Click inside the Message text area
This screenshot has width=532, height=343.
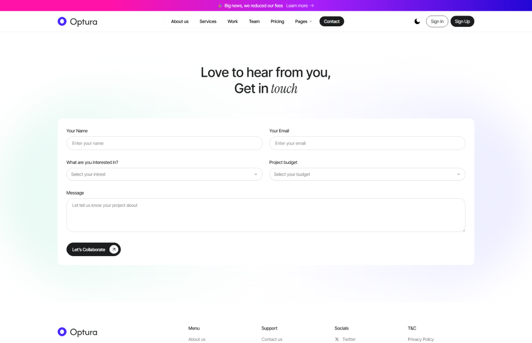[x=265, y=215]
